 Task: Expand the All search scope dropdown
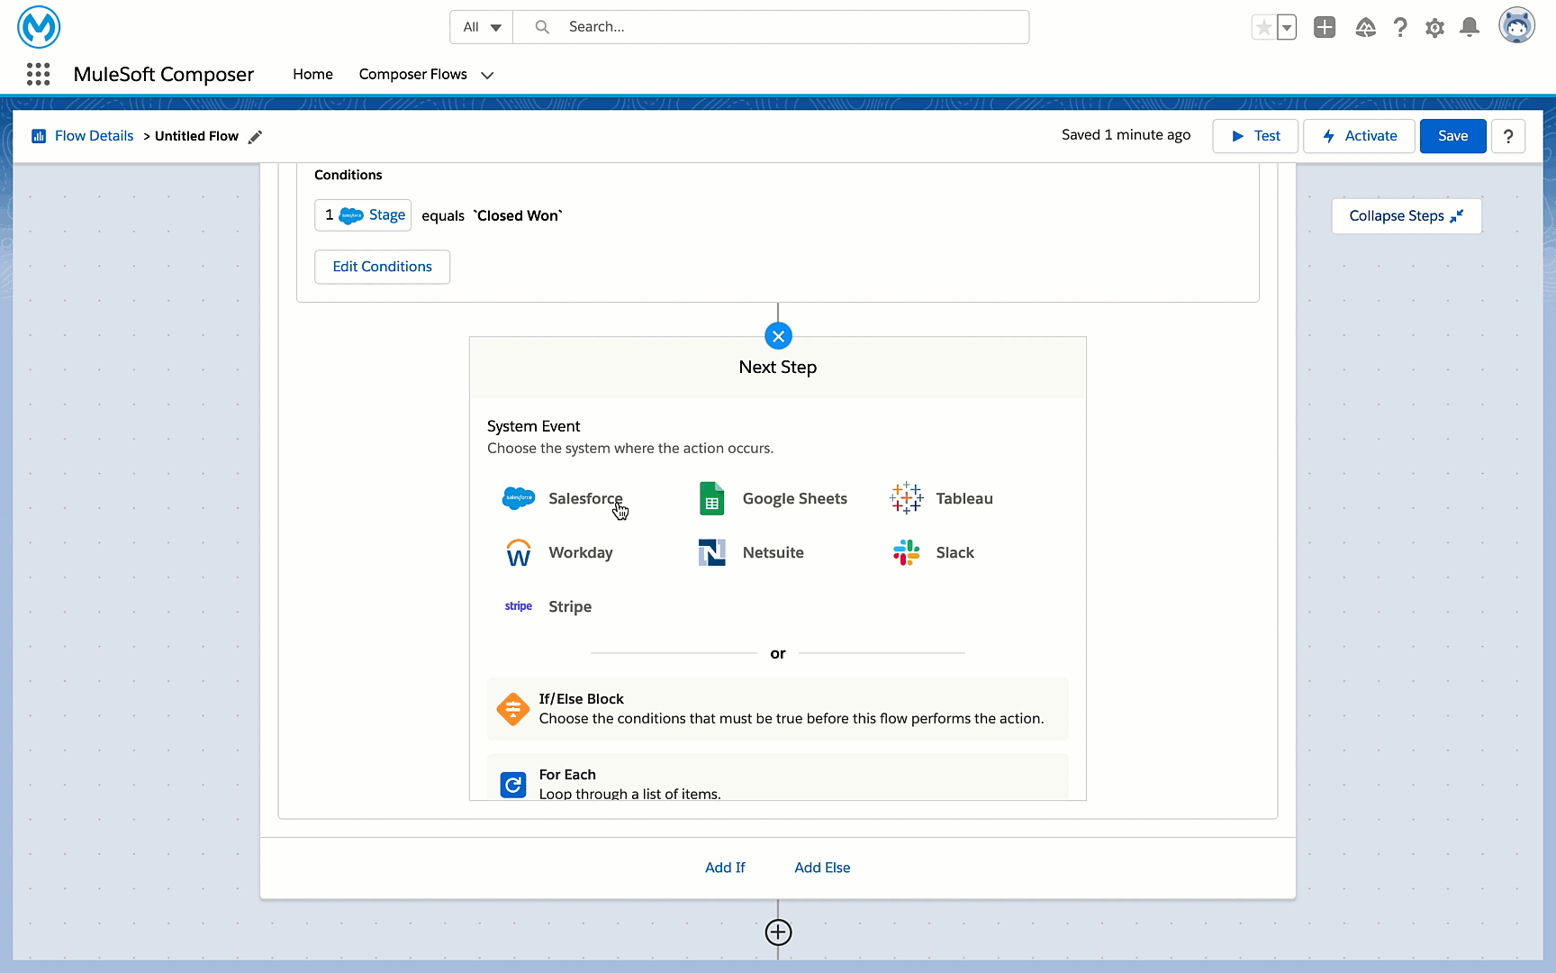482,27
